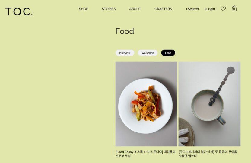This screenshot has width=251, height=163.
Task: Open the CRAFTERS menu item
Action: coord(163,9)
